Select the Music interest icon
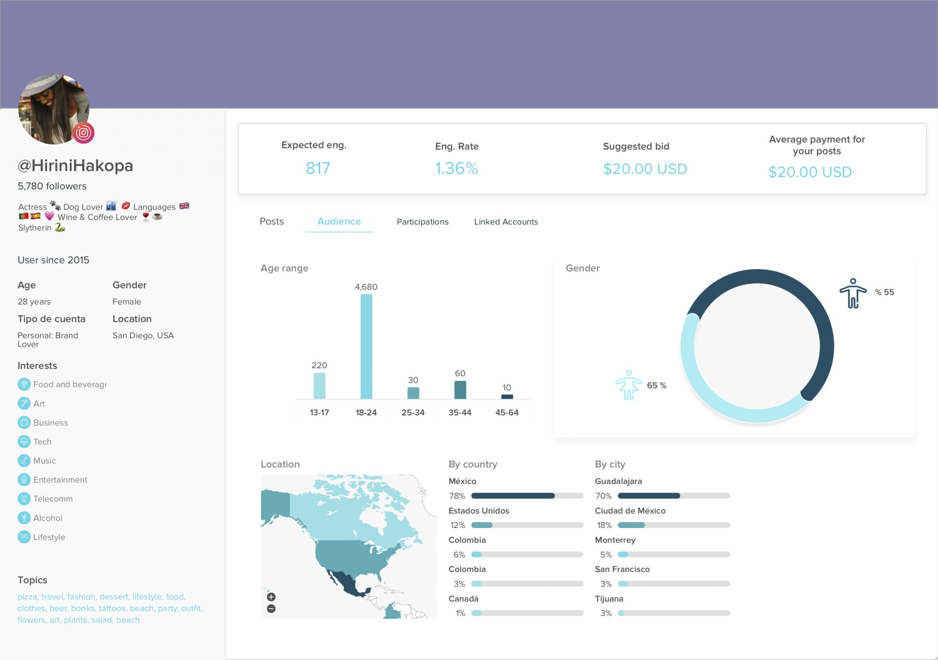Image resolution: width=938 pixels, height=660 pixels. pos(24,460)
